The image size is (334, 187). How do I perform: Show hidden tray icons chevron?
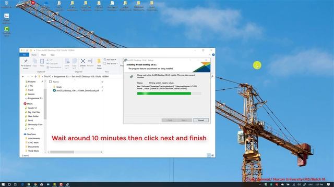pos(260,185)
